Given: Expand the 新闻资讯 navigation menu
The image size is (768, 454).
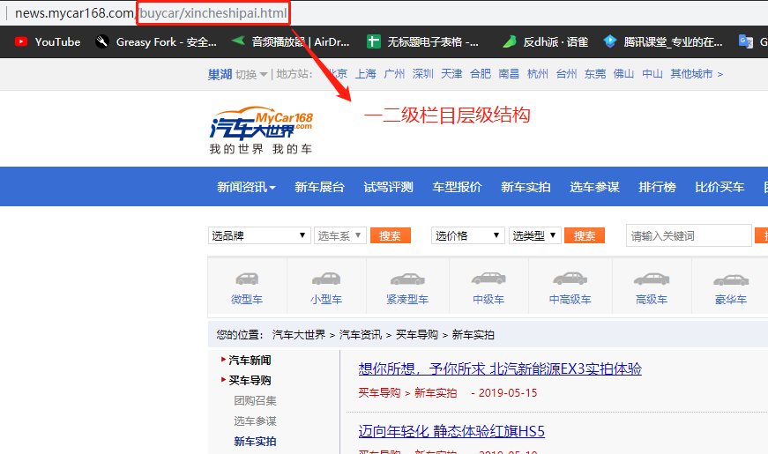Looking at the screenshot, I should tap(246, 187).
